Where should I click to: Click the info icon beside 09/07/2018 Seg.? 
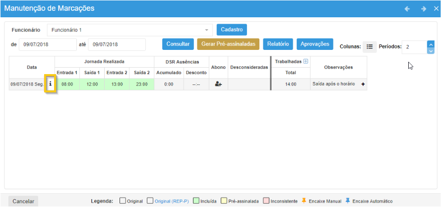[x=50, y=84]
